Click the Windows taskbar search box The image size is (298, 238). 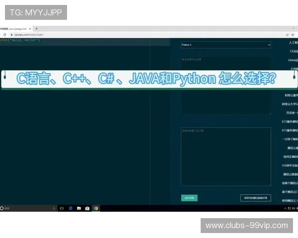click(x=28, y=208)
